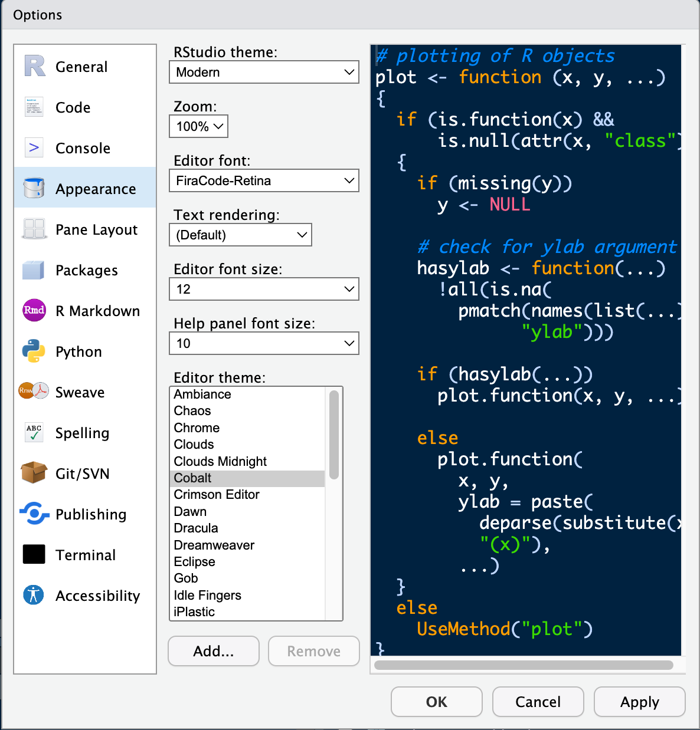The width and height of the screenshot is (700, 730).
Task: Click the Pane Layout grid icon
Action: click(x=34, y=229)
